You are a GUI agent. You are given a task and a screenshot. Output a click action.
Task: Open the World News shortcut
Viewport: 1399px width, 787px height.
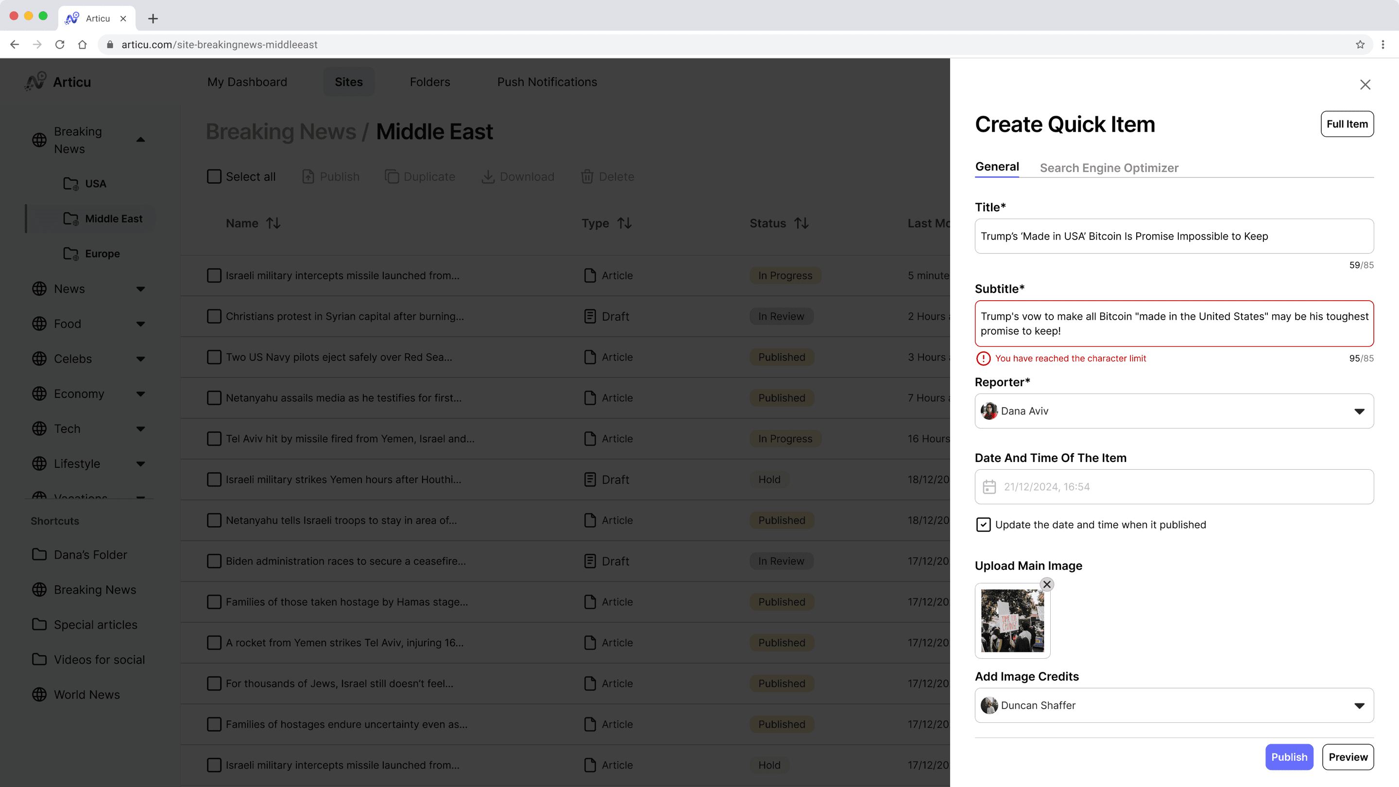tap(76, 695)
